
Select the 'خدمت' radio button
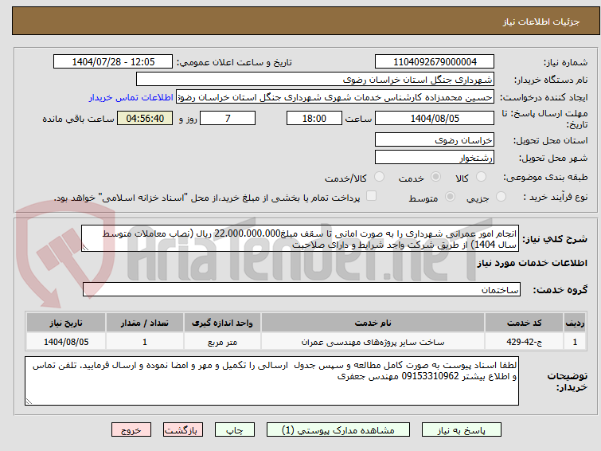pyautogui.click(x=435, y=177)
